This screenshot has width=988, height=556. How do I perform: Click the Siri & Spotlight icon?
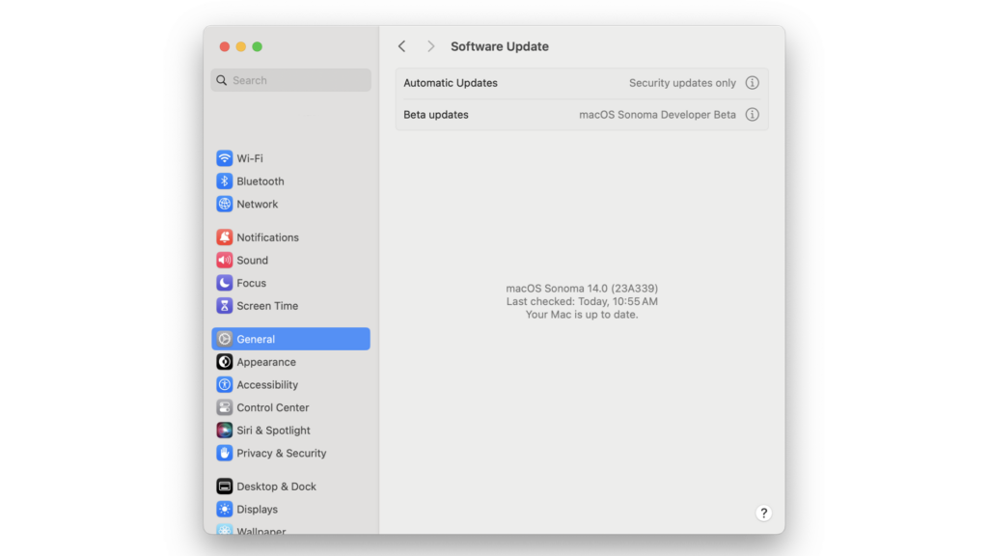[x=224, y=430]
